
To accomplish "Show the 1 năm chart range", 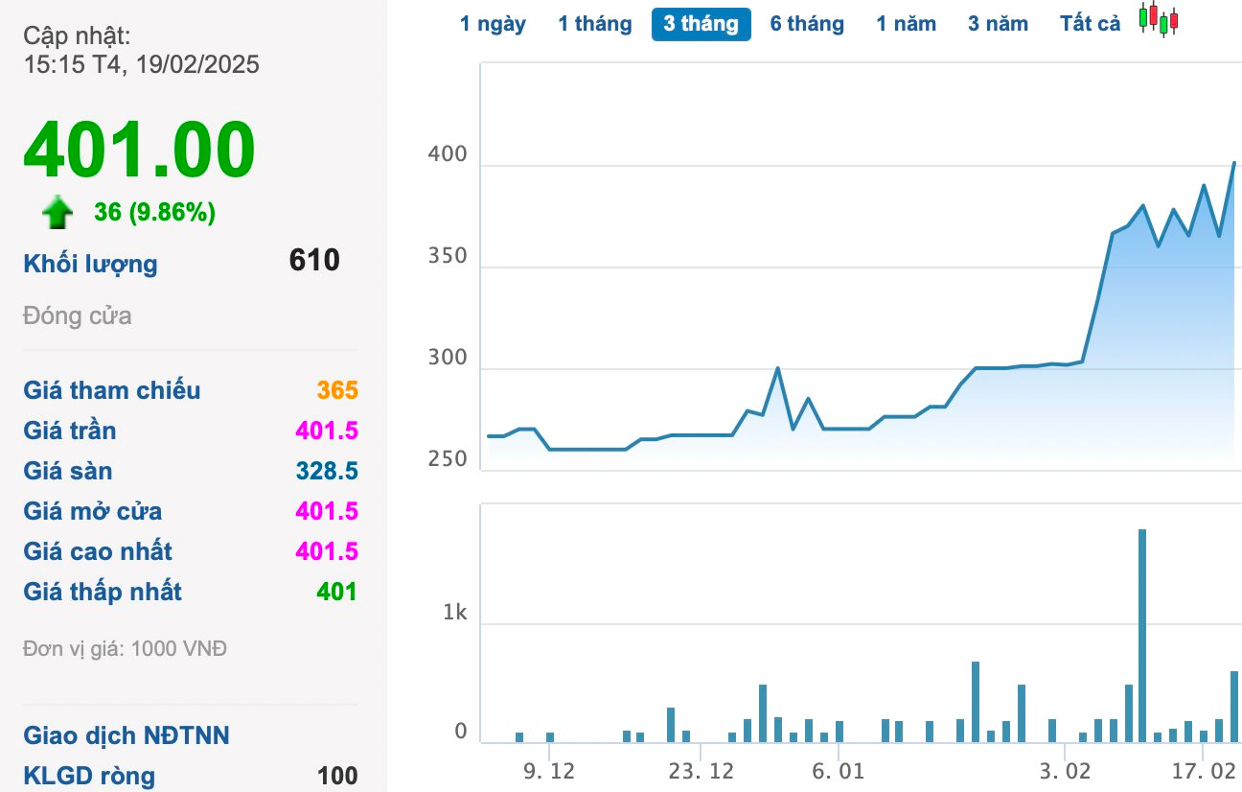I will coord(906,24).
